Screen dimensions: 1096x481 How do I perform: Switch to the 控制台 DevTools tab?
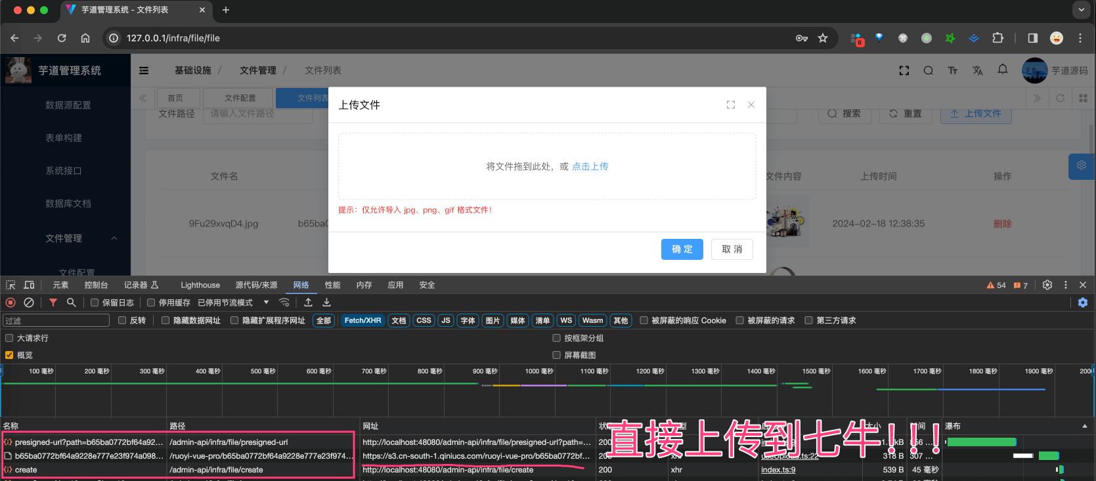[x=96, y=285]
